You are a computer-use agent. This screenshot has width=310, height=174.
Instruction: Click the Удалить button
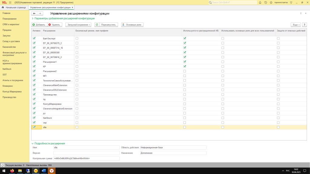click(54, 25)
